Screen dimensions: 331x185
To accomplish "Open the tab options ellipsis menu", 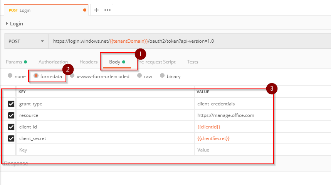I will [x=108, y=10].
